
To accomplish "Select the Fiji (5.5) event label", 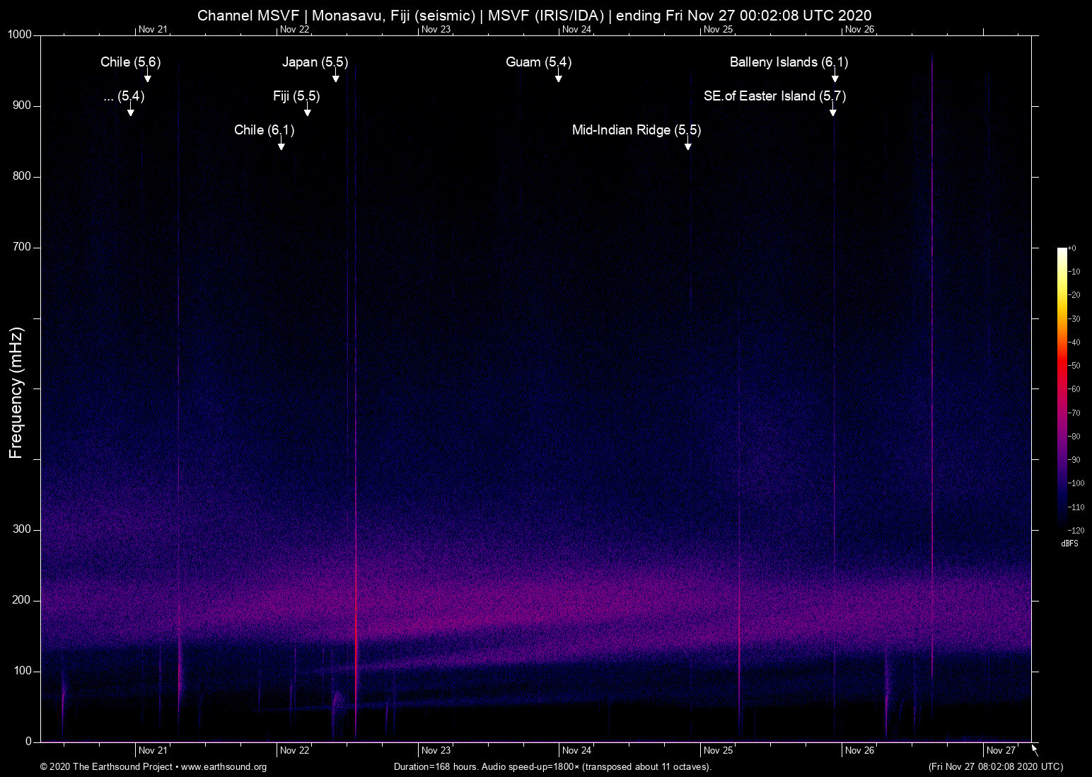I will (296, 96).
